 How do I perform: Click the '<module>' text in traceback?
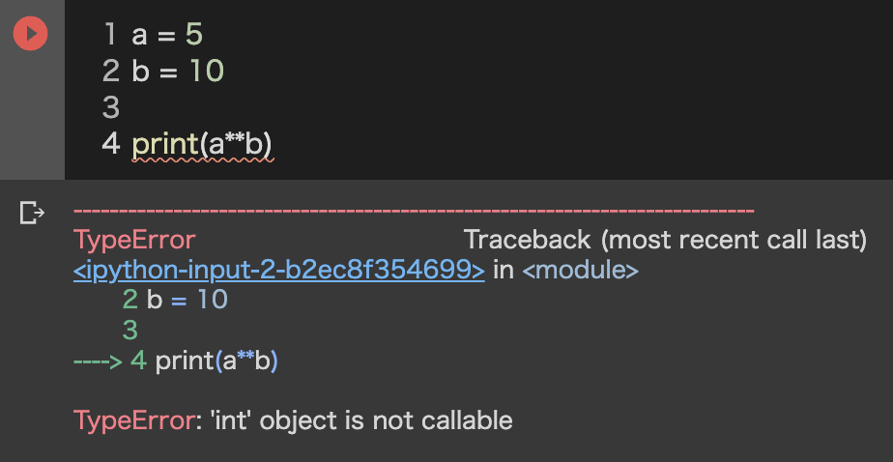pyautogui.click(x=580, y=270)
